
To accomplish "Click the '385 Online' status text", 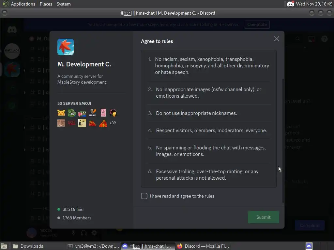I will click(73, 209).
